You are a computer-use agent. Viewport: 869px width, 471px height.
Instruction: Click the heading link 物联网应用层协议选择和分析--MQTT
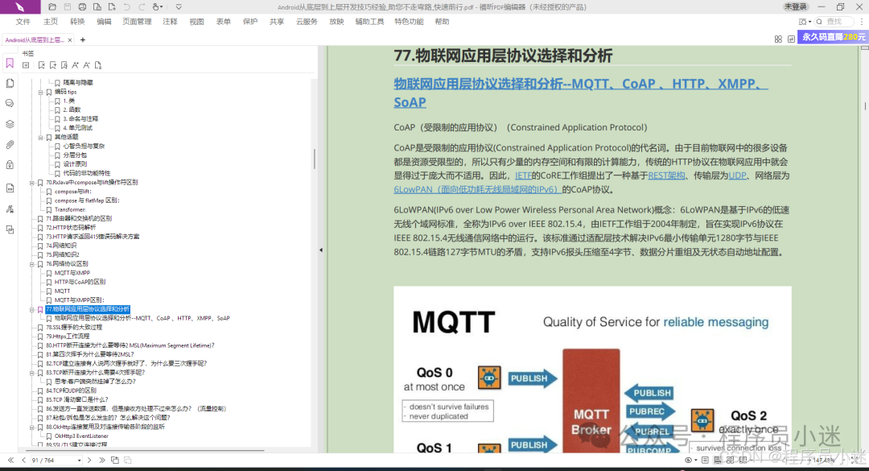pos(581,93)
